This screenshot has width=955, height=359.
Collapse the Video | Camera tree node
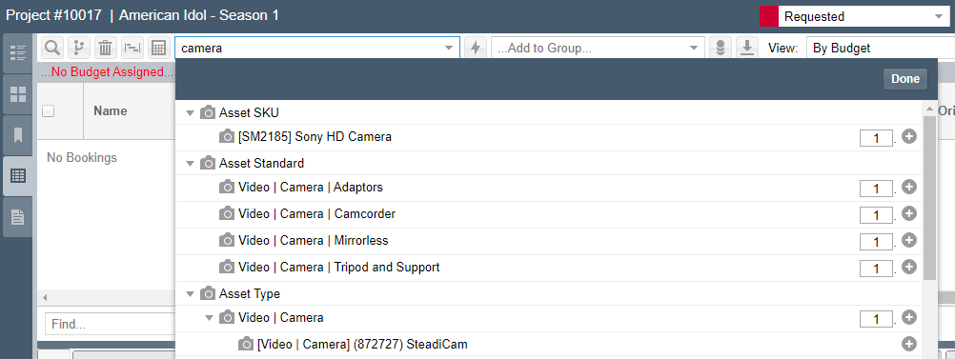click(x=209, y=318)
